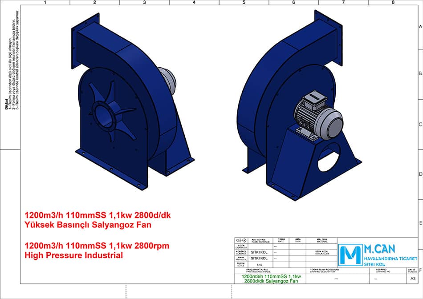
Task: Click the 1:10 scale value cell
Action: coord(260,264)
